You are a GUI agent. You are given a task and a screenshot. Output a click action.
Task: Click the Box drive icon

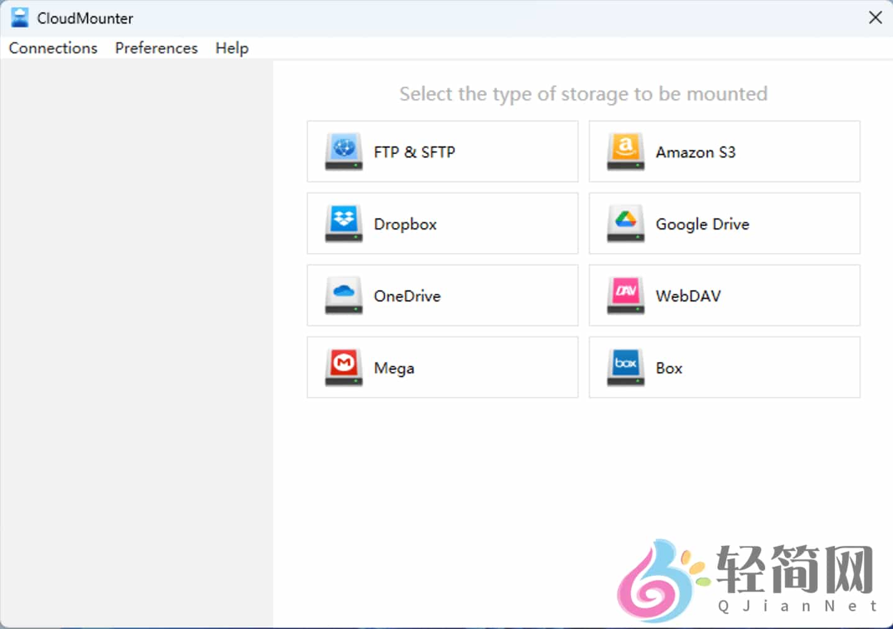pyautogui.click(x=625, y=368)
